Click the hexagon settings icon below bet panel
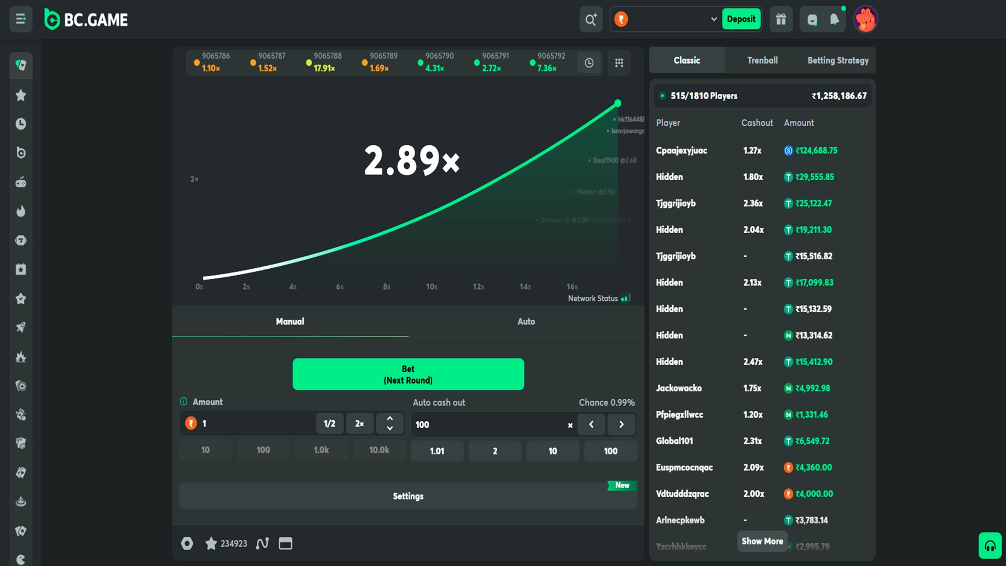 click(187, 543)
